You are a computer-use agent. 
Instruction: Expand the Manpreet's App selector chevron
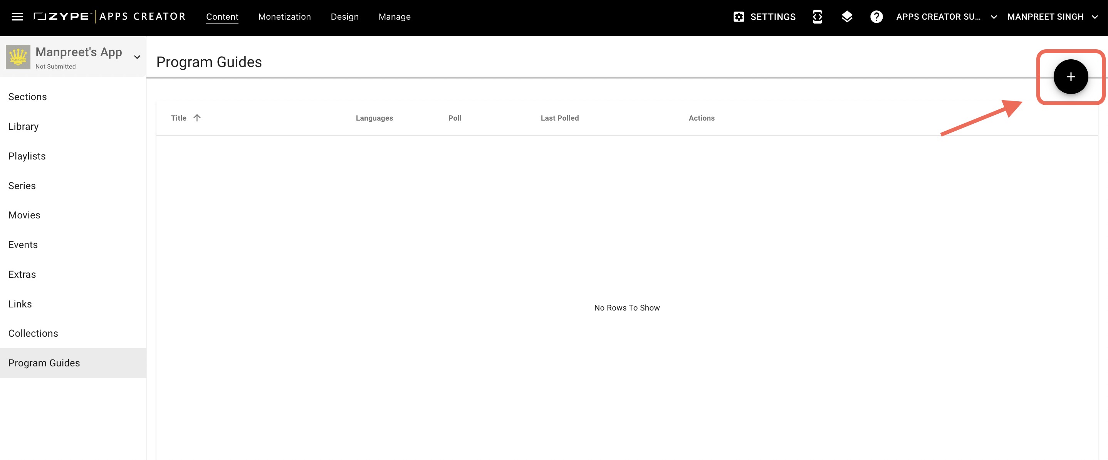coord(137,57)
